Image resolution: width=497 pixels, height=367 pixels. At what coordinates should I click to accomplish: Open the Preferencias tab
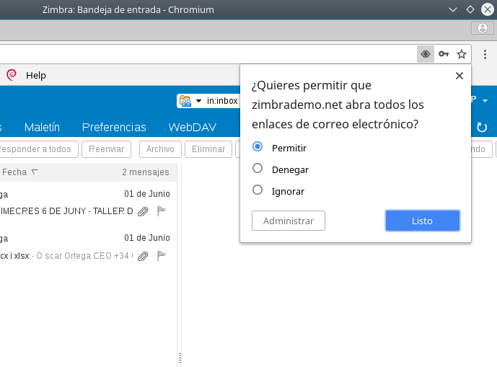pos(114,128)
